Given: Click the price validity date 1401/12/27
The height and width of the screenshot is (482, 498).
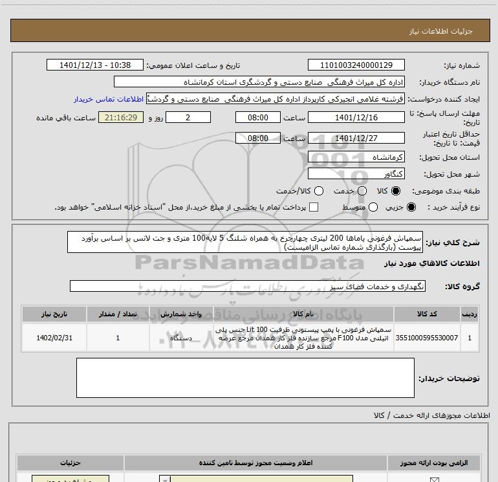Looking at the screenshot, I should pos(356,138).
